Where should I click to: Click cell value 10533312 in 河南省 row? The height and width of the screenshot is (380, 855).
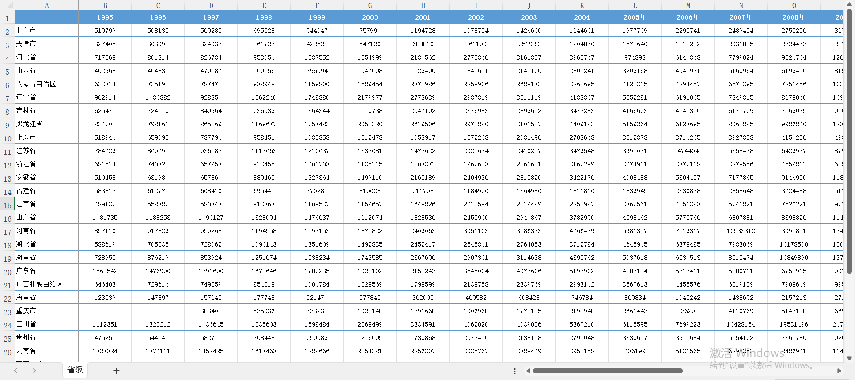click(x=741, y=230)
